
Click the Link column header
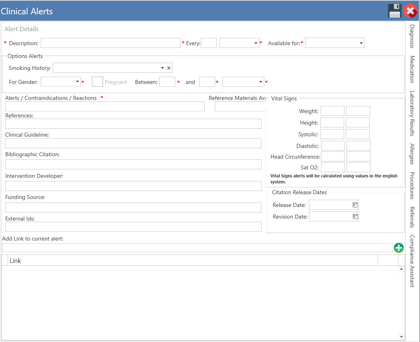tap(192, 260)
